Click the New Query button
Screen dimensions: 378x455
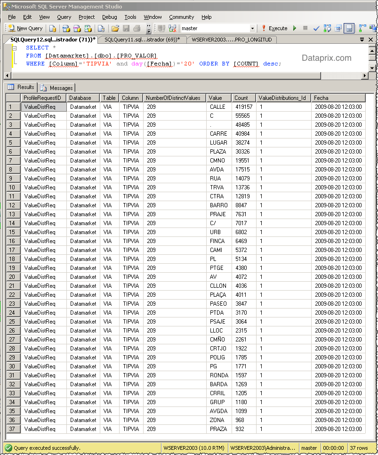point(25,28)
